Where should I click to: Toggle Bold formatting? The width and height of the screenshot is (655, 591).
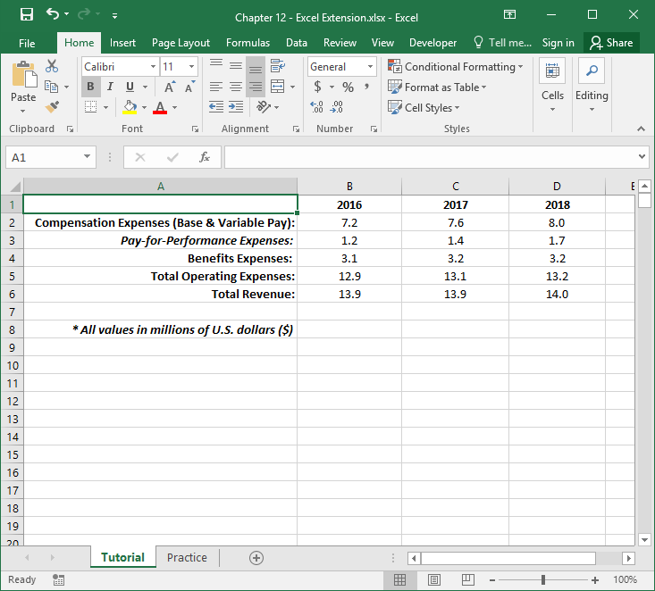(x=91, y=87)
